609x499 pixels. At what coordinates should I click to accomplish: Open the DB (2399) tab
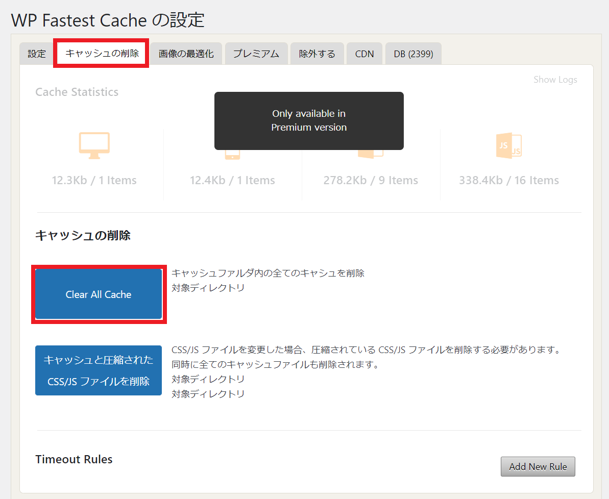413,54
